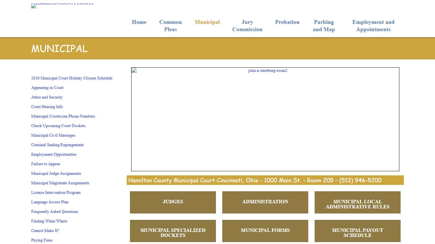This screenshot has width=435, height=244.
Task: Open the ADMINISTRATION tile
Action: (265, 202)
